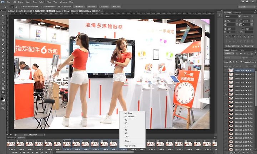The width and height of the screenshot is (257, 154).
Task: Play the animation in Timeline
Action: pyautogui.click(x=32, y=152)
